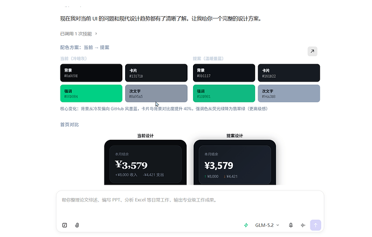Click the 当前设计 phone mockup preview
Image resolution: width=372 pixels, height=237 pixels.
pyautogui.click(x=146, y=162)
